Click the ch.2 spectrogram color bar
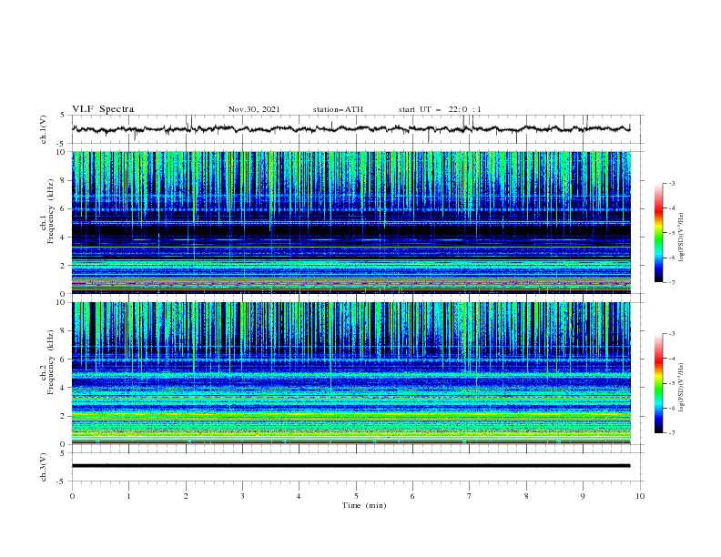This screenshot has width=721, height=557. (659, 383)
